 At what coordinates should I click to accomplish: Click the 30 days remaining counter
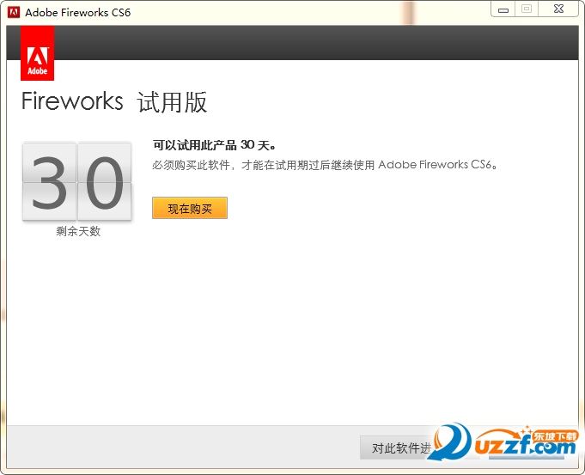[76, 182]
